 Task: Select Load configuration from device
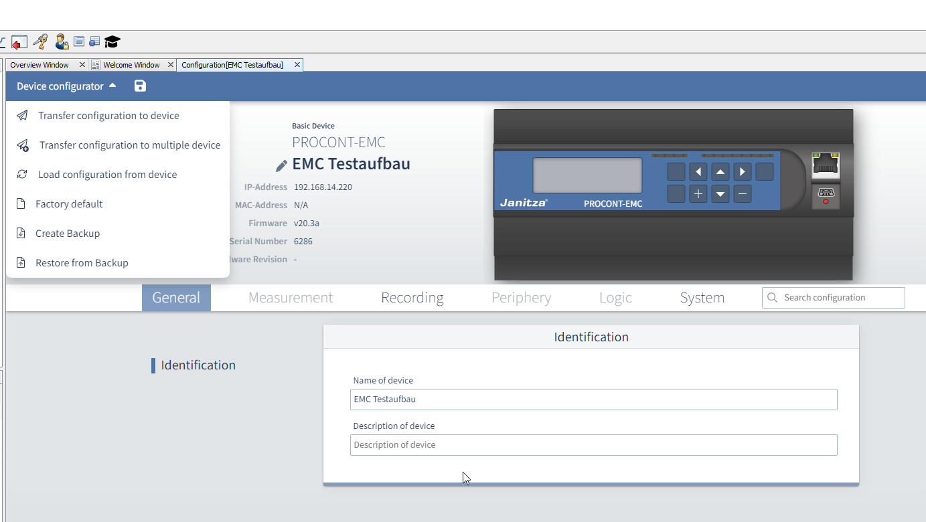click(x=106, y=174)
